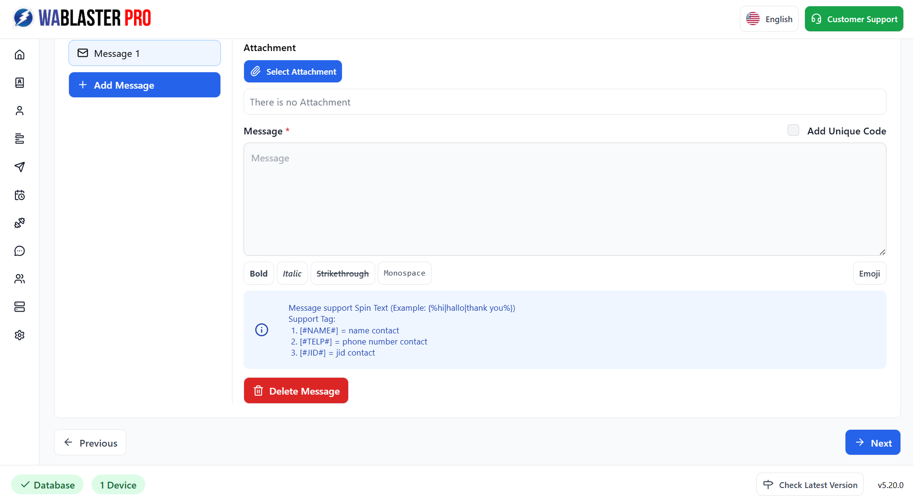This screenshot has width=913, height=502.
Task: Open the paper plane send icon
Action: coord(20,167)
